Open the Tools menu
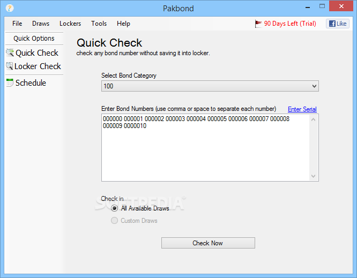The image size is (357, 278). [x=99, y=24]
